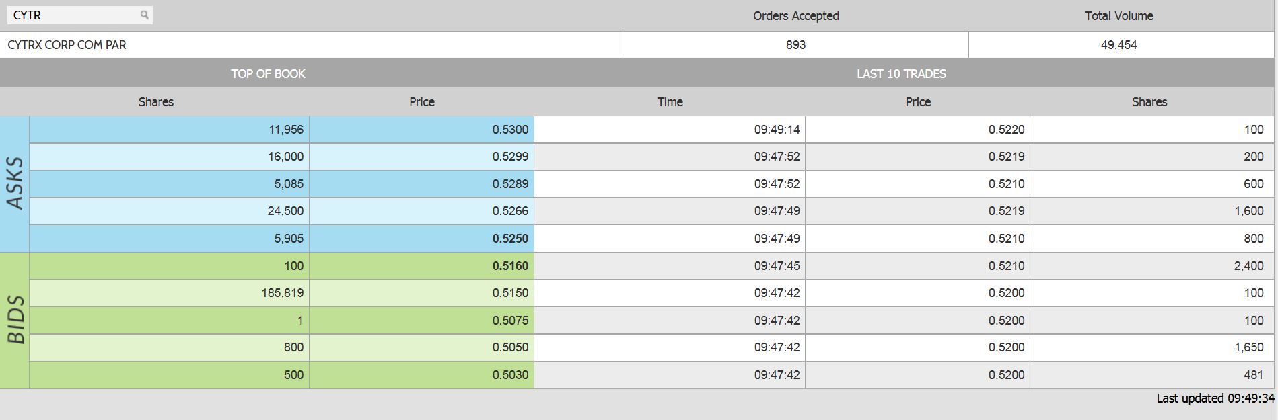Click the TOP OF BOOK header
The width and height of the screenshot is (1278, 420).
(x=268, y=74)
